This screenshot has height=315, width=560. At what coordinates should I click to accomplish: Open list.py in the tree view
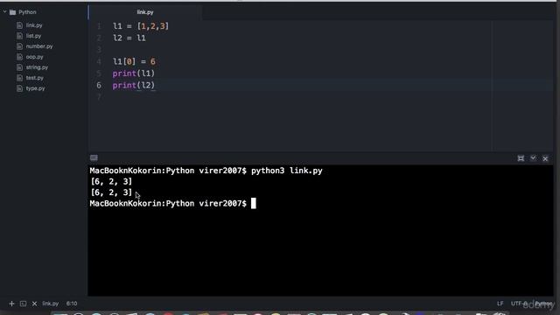point(33,36)
